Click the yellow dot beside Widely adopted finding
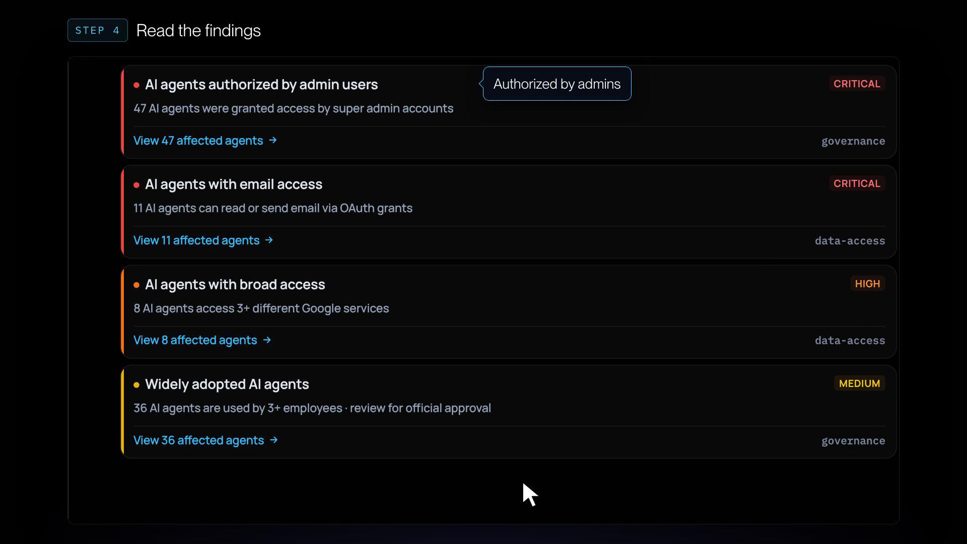The width and height of the screenshot is (967, 544). pyautogui.click(x=136, y=385)
